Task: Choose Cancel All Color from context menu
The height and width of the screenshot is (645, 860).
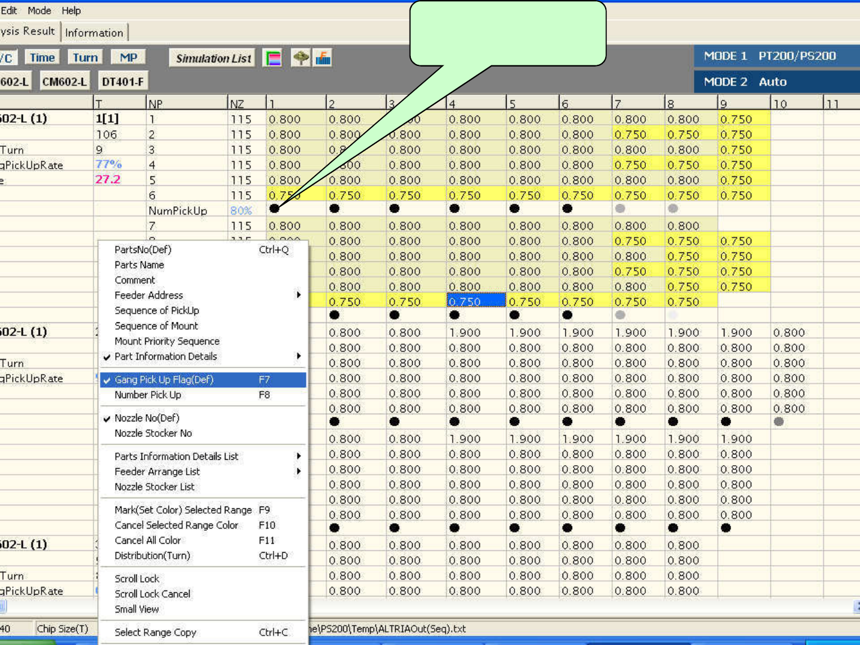Action: pos(148,540)
